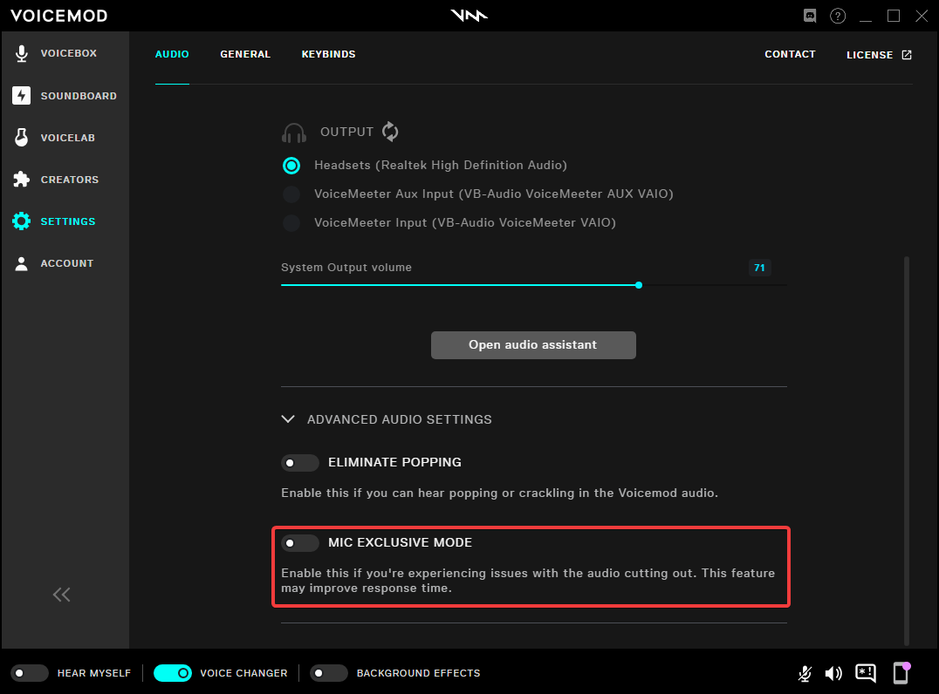Viewport: 939px width, 694px height.
Task: Open the help menu
Action: [x=838, y=16]
